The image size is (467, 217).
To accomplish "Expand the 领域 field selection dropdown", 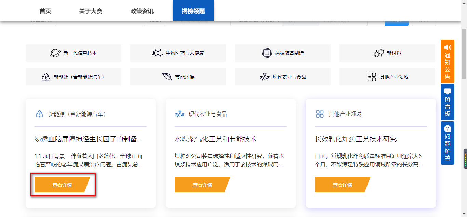I will [x=198, y=22].
